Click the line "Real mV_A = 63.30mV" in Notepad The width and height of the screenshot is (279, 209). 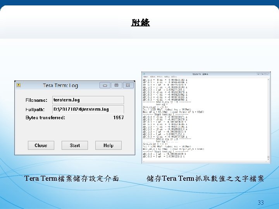(173, 112)
